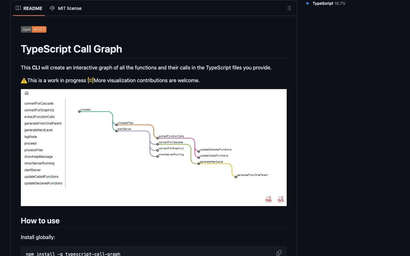Click convertForGraphViz in the function list
This screenshot has height=256, width=410.
(x=39, y=110)
